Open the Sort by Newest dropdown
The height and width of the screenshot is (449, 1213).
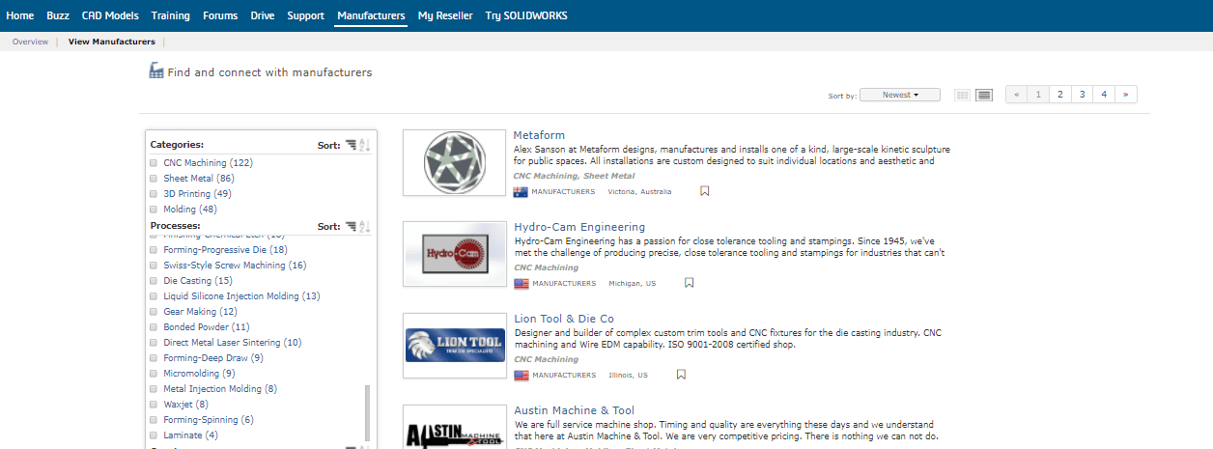tap(900, 95)
